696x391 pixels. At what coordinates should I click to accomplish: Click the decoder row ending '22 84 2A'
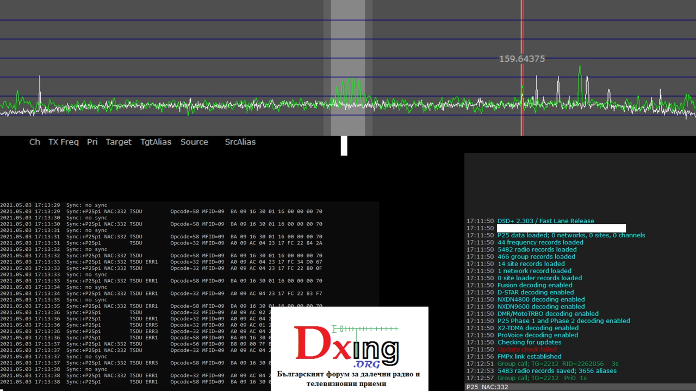(161, 243)
